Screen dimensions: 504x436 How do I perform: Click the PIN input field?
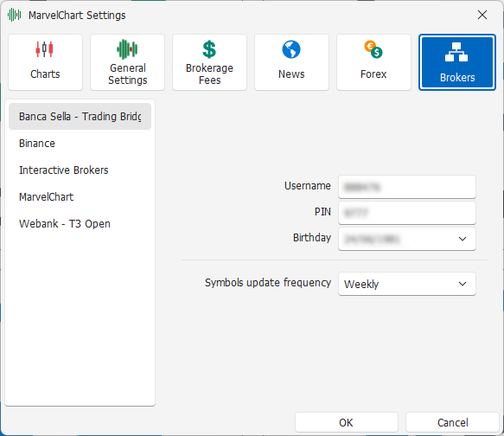click(x=407, y=213)
